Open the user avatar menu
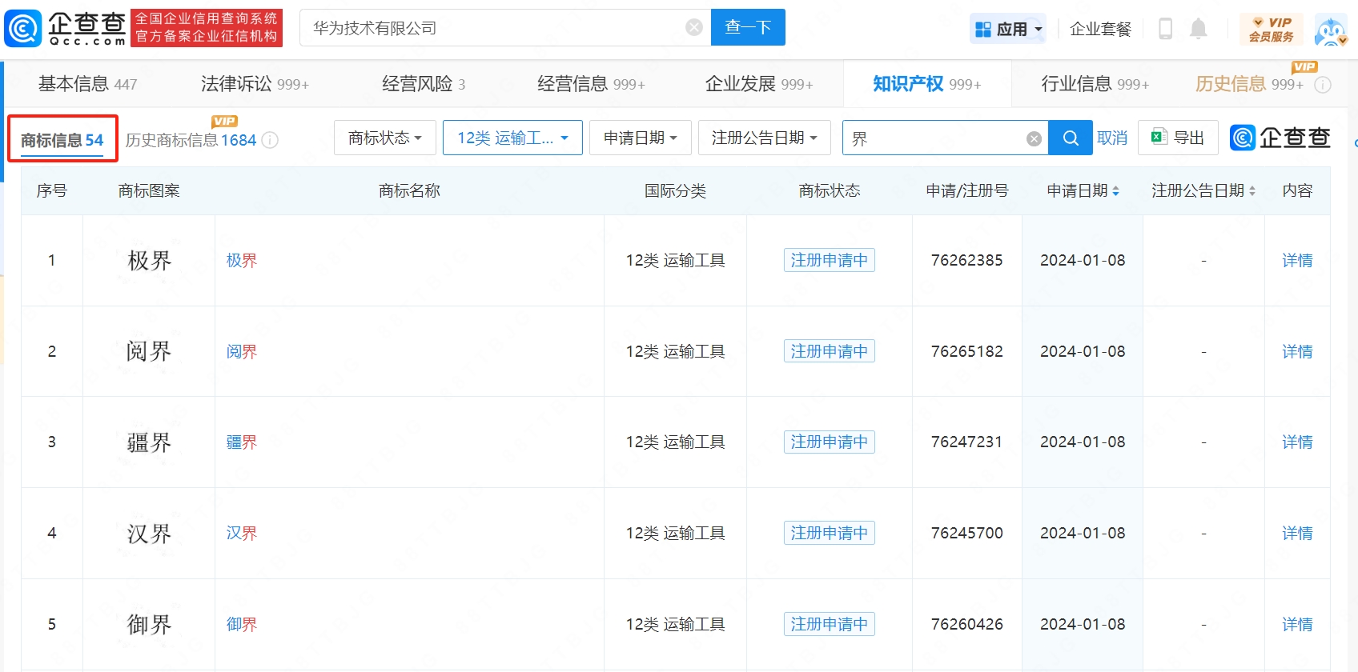1358x672 pixels. [1331, 30]
